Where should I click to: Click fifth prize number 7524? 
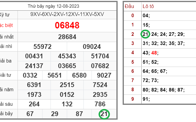[x=100, y=85]
